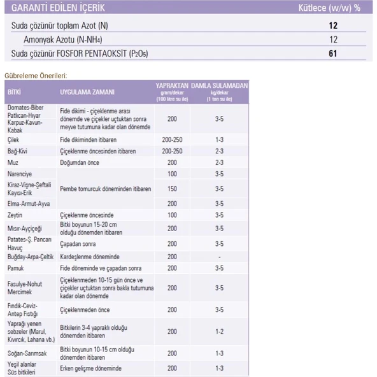Select the Soğan-Sarımsak row label
This screenshot has width=377, height=377.
27,353
